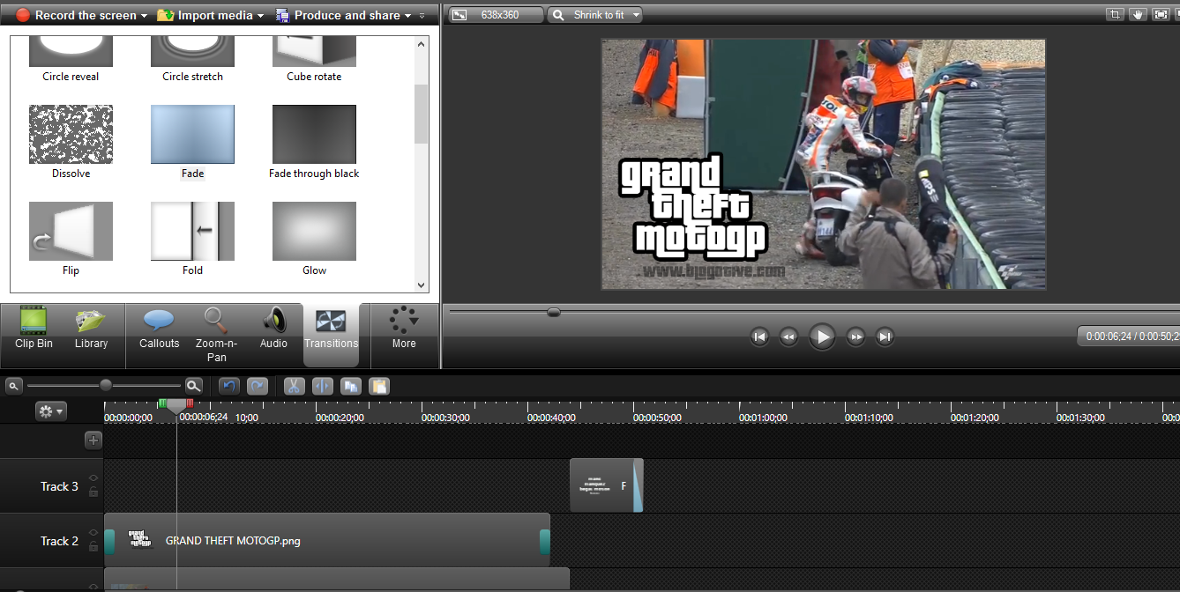This screenshot has height=592, width=1180.
Task: Switch to the Callouts tab
Action: (159, 328)
